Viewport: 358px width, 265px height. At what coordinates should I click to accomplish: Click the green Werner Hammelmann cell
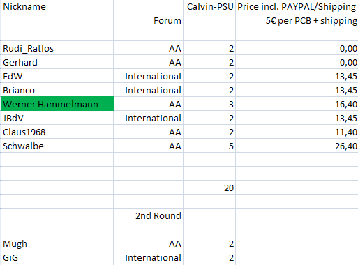click(57, 104)
